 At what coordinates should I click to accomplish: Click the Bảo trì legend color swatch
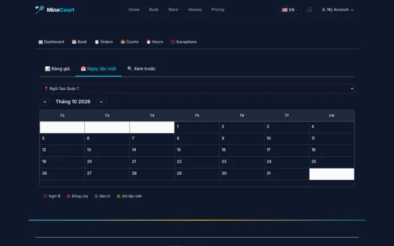(96, 196)
